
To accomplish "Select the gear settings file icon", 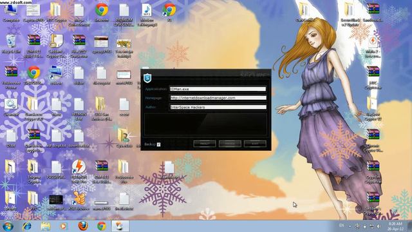I will (x=11, y=104).
